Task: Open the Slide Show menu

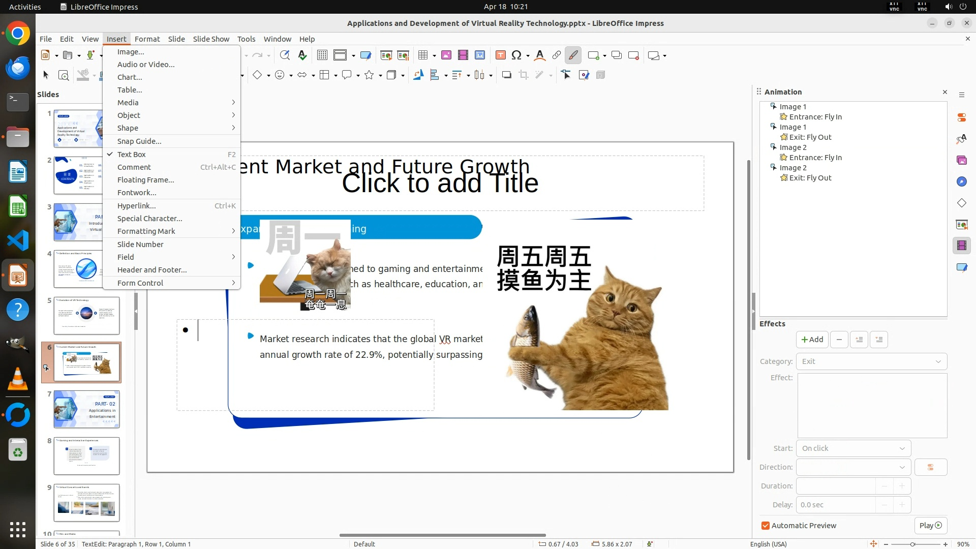Action: click(210, 39)
